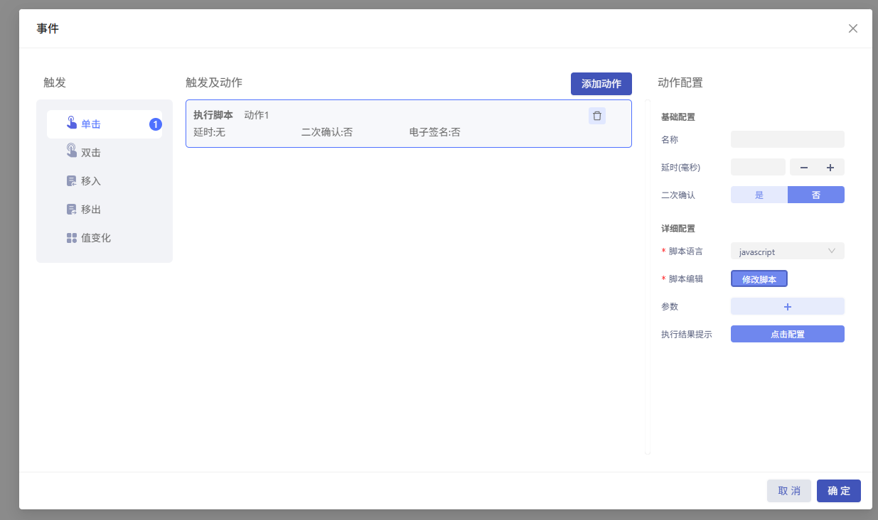This screenshot has width=878, height=520.
Task: Select the 值变化 trigger tab
Action: (105, 238)
